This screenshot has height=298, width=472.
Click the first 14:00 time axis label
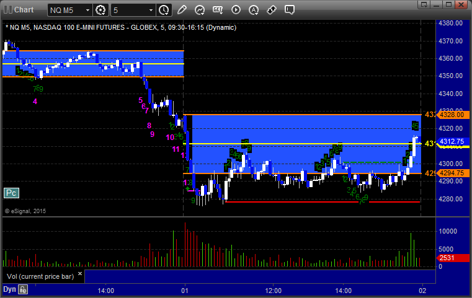pyautogui.click(x=105, y=291)
